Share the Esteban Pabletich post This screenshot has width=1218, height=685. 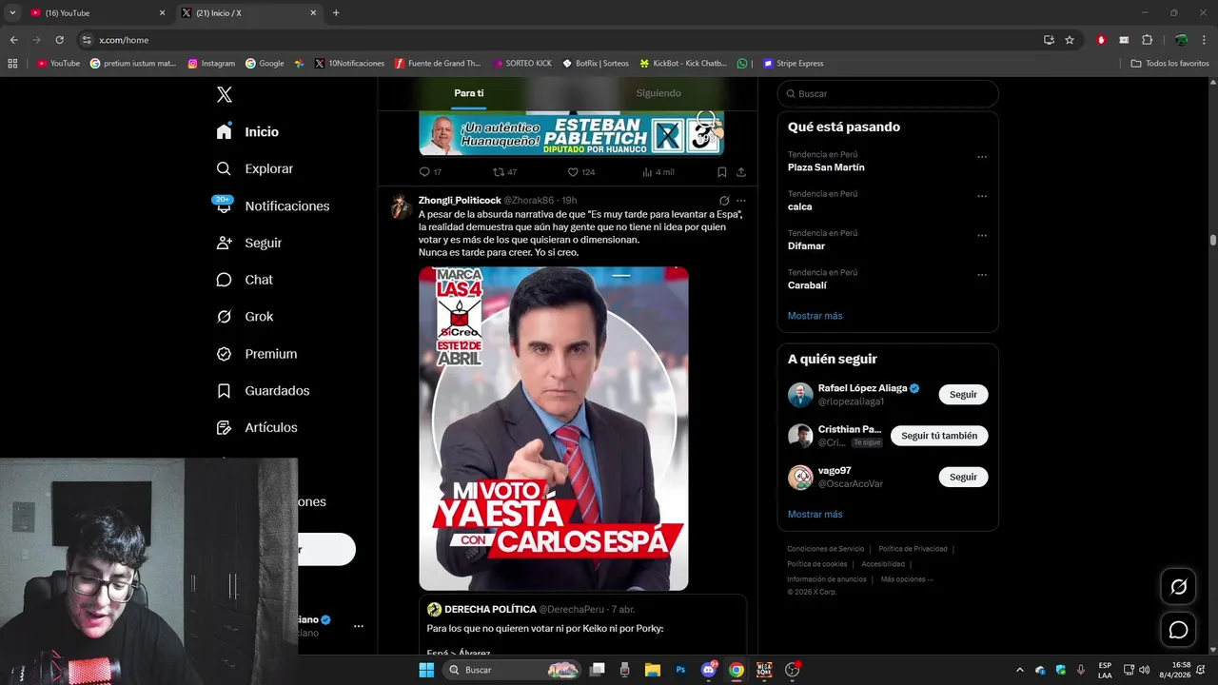tap(740, 172)
